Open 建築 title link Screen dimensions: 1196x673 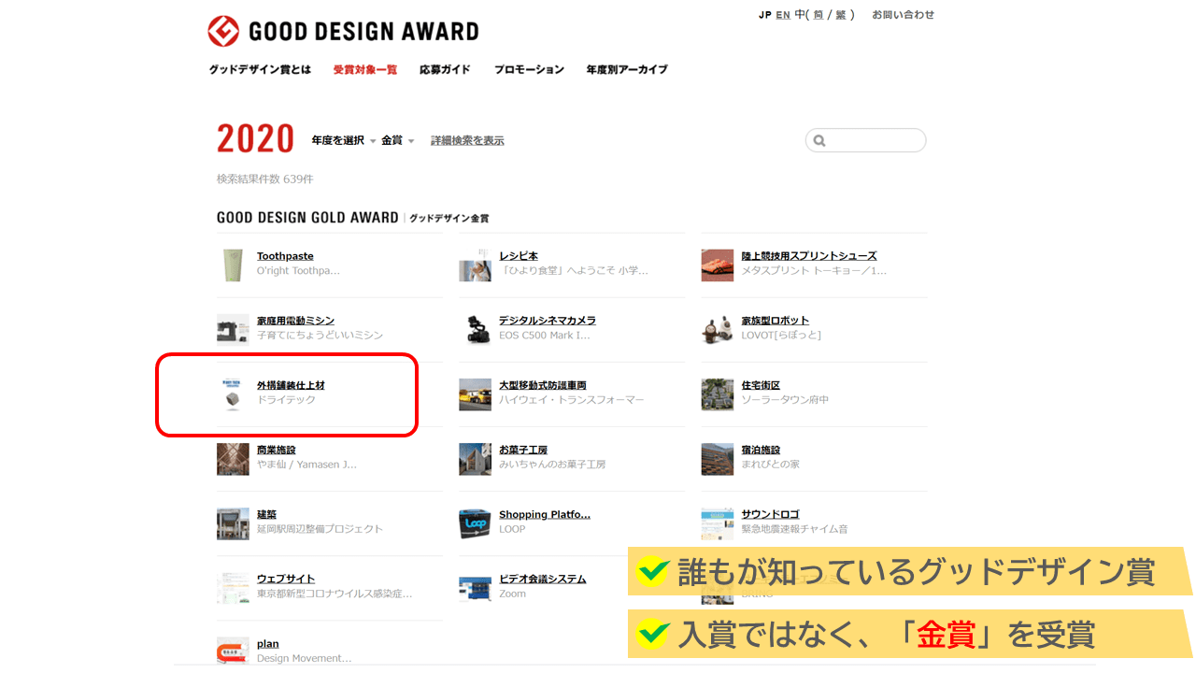266,514
